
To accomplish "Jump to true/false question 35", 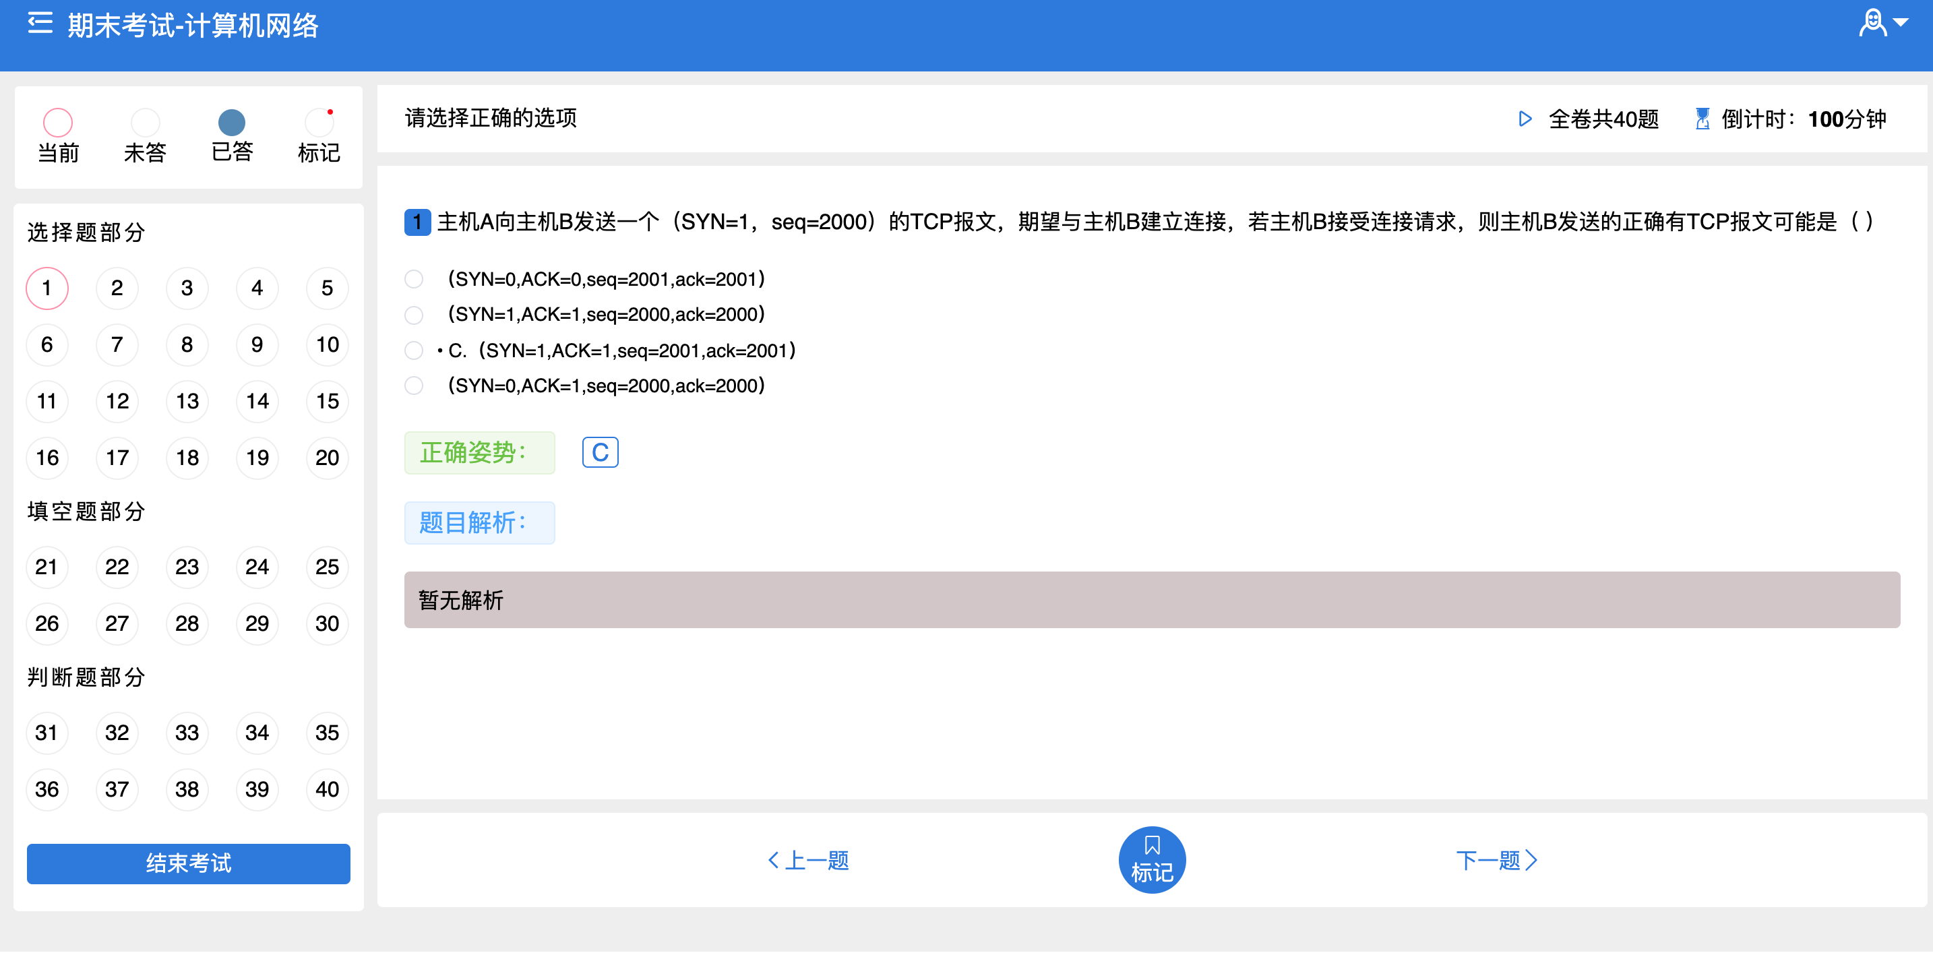I will (x=327, y=733).
